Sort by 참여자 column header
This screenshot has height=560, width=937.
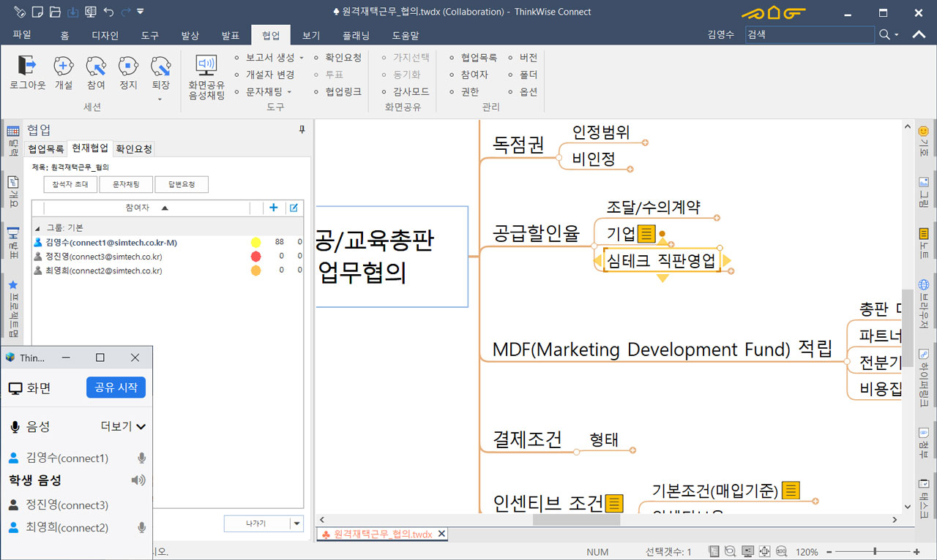[x=146, y=208]
